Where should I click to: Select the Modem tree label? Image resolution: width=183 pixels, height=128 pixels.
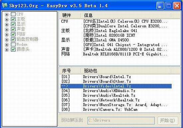point(22,44)
